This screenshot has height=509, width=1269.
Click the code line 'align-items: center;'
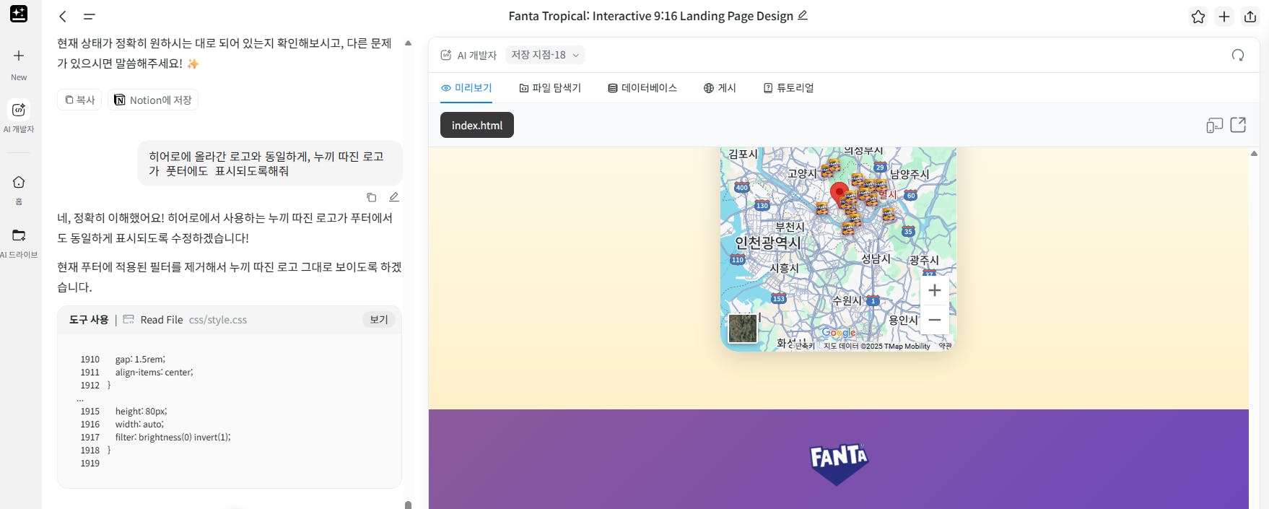[154, 373]
